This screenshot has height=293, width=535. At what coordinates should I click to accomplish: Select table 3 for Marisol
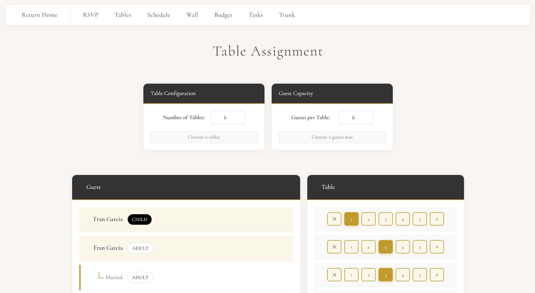(386, 275)
